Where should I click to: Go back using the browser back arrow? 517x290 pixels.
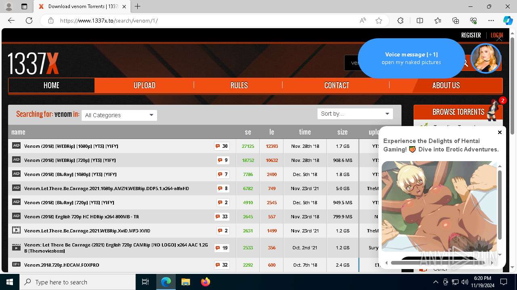(x=11, y=21)
